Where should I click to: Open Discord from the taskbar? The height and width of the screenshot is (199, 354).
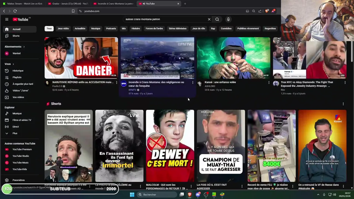tap(198, 195)
